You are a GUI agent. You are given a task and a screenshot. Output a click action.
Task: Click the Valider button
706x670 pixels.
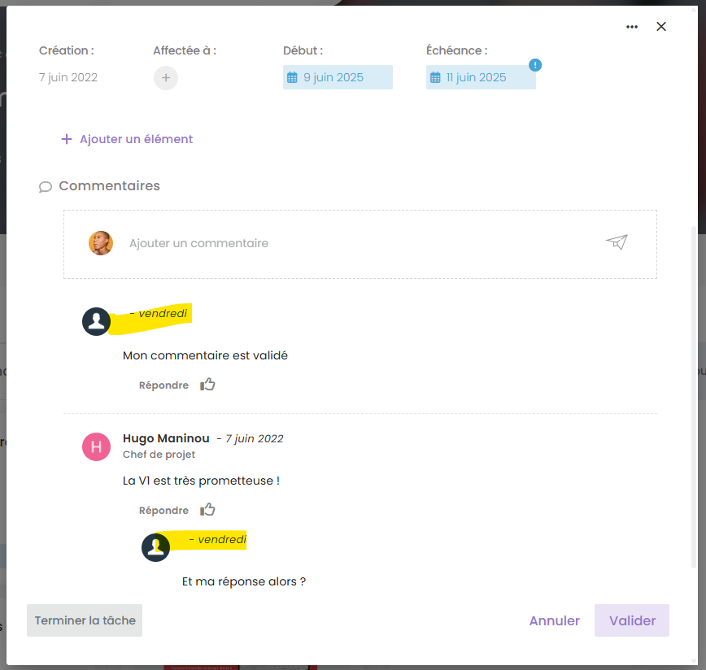pos(632,620)
